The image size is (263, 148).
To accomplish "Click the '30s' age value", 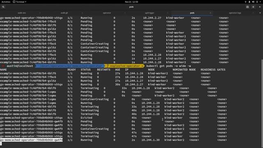I will [118, 85].
